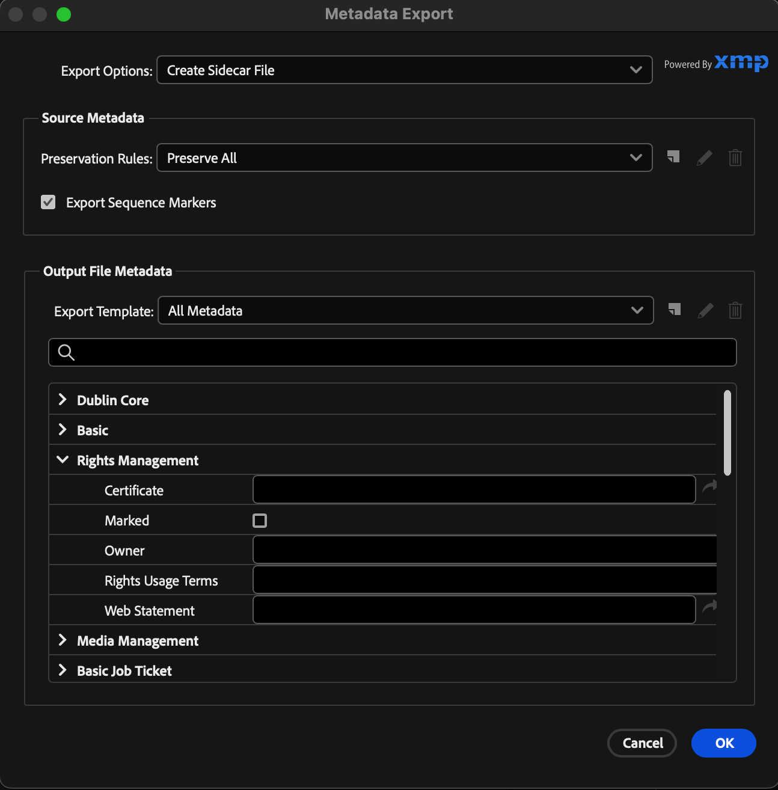
Task: Open Export Template dropdown
Action: [405, 311]
